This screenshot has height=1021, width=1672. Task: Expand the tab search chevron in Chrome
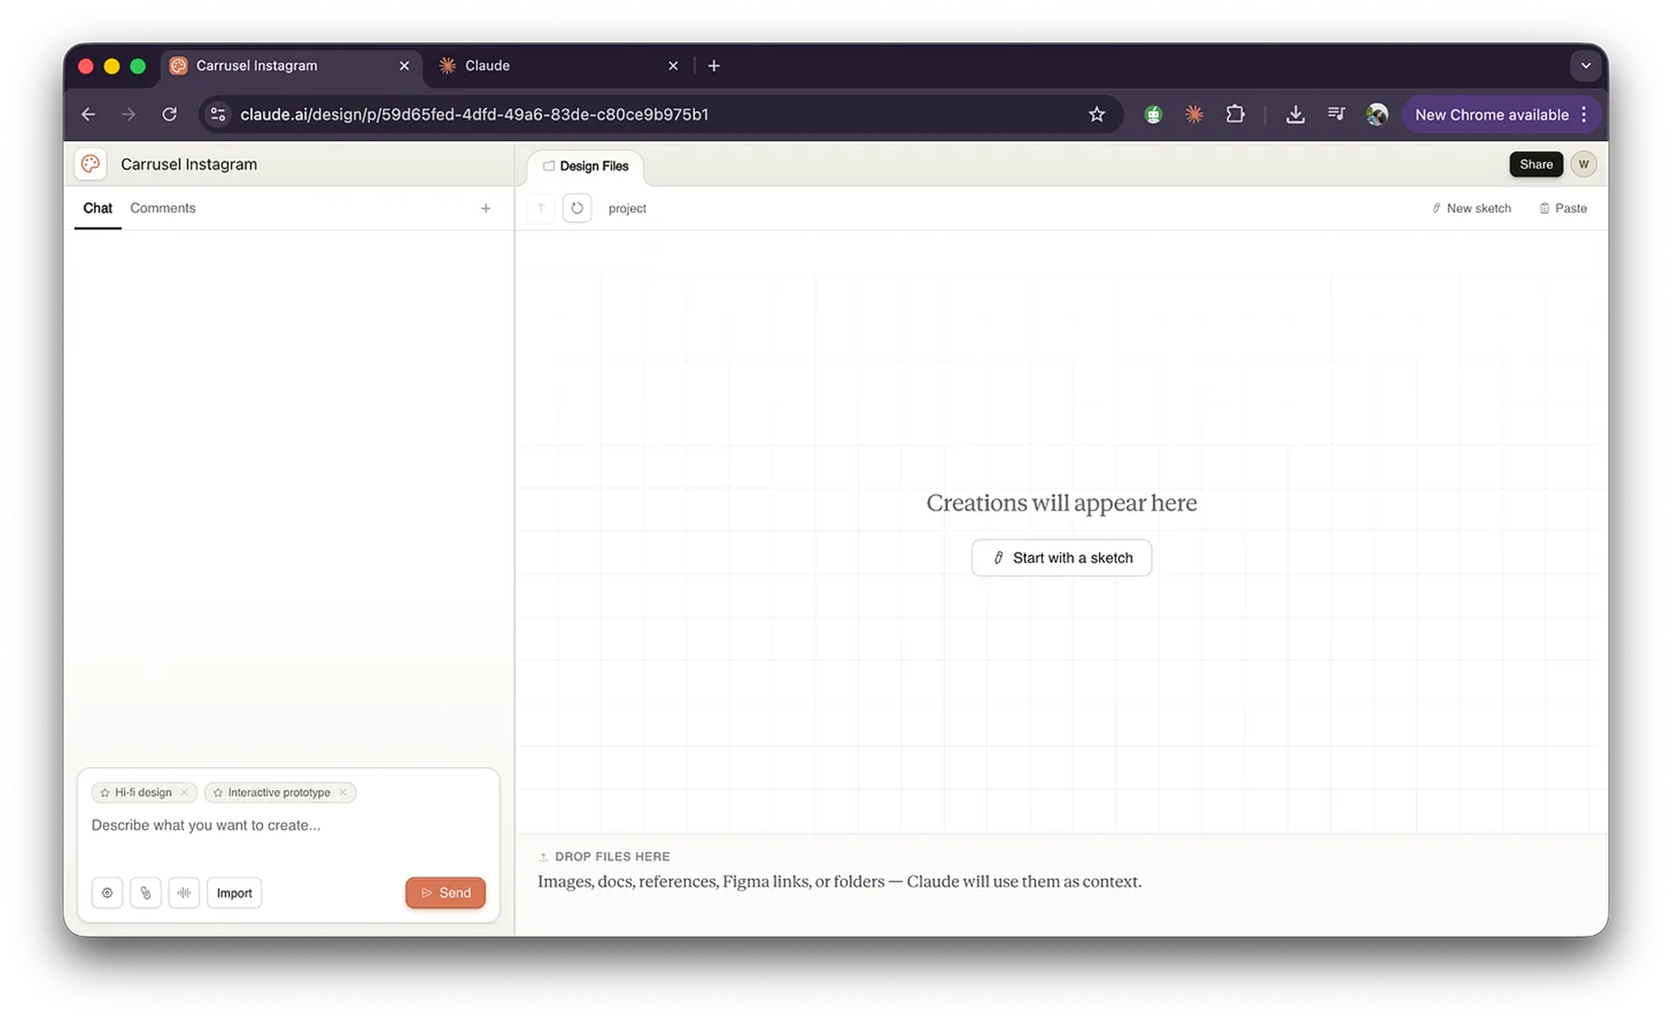point(1585,66)
